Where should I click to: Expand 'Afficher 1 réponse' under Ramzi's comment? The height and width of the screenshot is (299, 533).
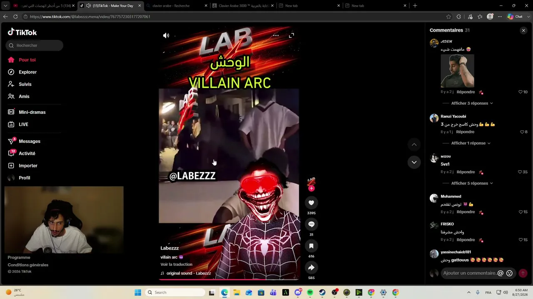pyautogui.click(x=471, y=143)
